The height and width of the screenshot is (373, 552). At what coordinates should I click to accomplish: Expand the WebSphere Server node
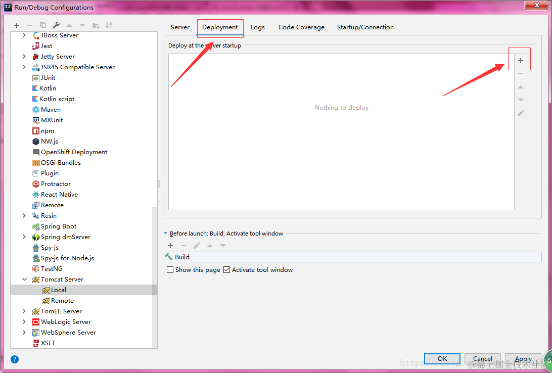(x=24, y=332)
